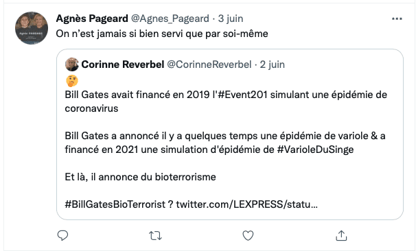Retweet this post with the arrows icon
Screen dimensions: 416x251
pos(155,235)
